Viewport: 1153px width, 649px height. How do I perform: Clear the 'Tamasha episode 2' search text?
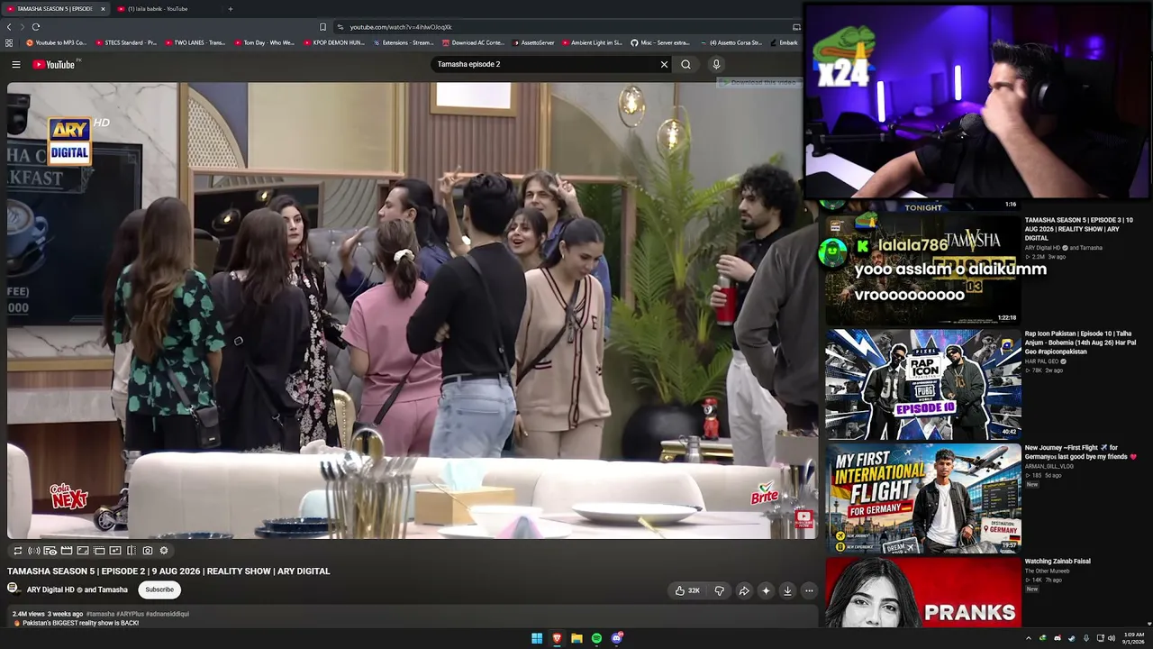click(664, 65)
